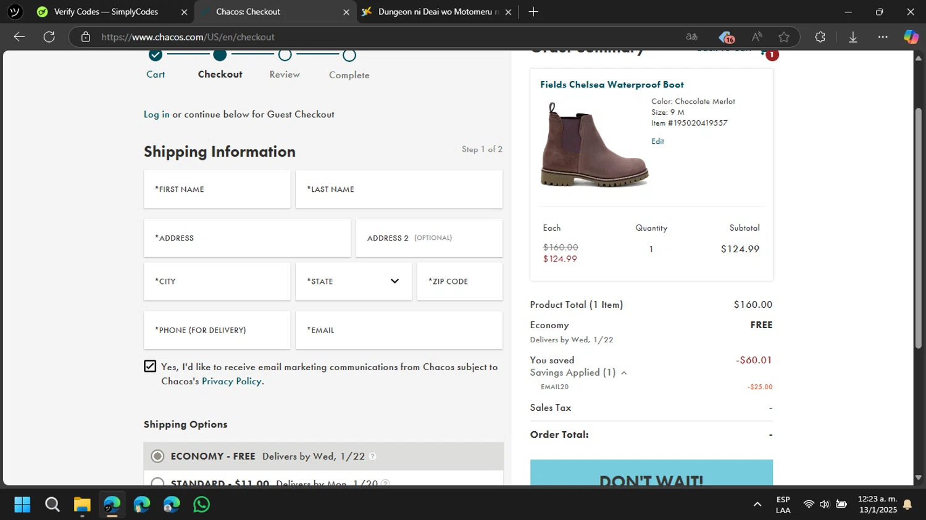Click the page vertical scrollbar

(919, 228)
